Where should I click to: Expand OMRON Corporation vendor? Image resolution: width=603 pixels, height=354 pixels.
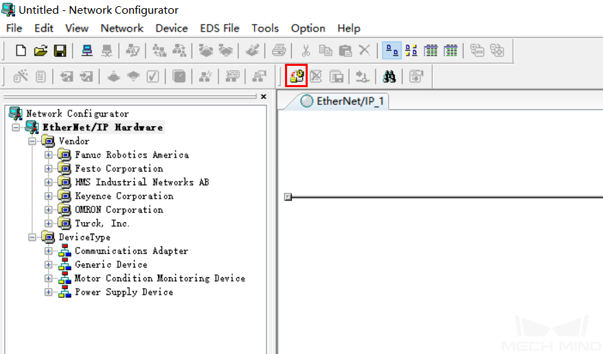pos(49,210)
